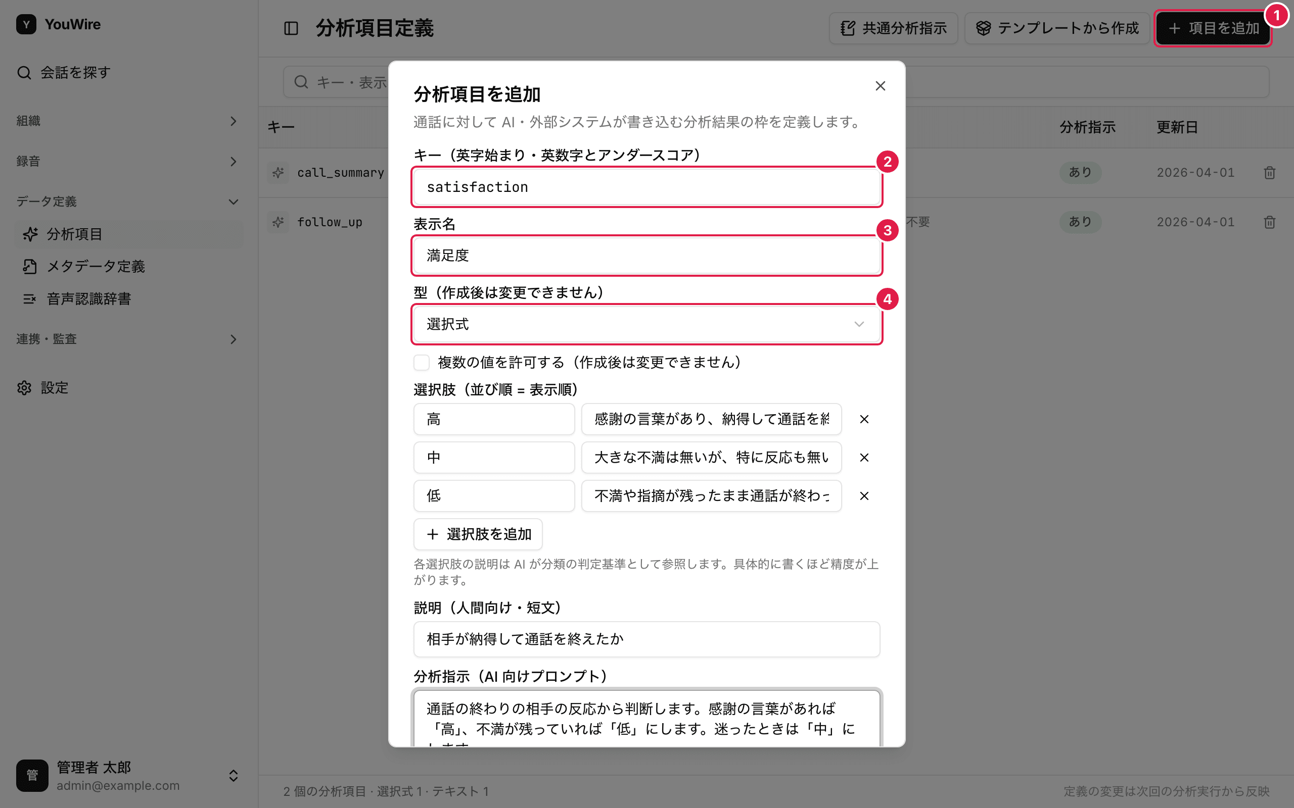Focus the 説明 field with 相手が納得して通話を終えたか
The height and width of the screenshot is (808, 1294).
pyautogui.click(x=646, y=639)
